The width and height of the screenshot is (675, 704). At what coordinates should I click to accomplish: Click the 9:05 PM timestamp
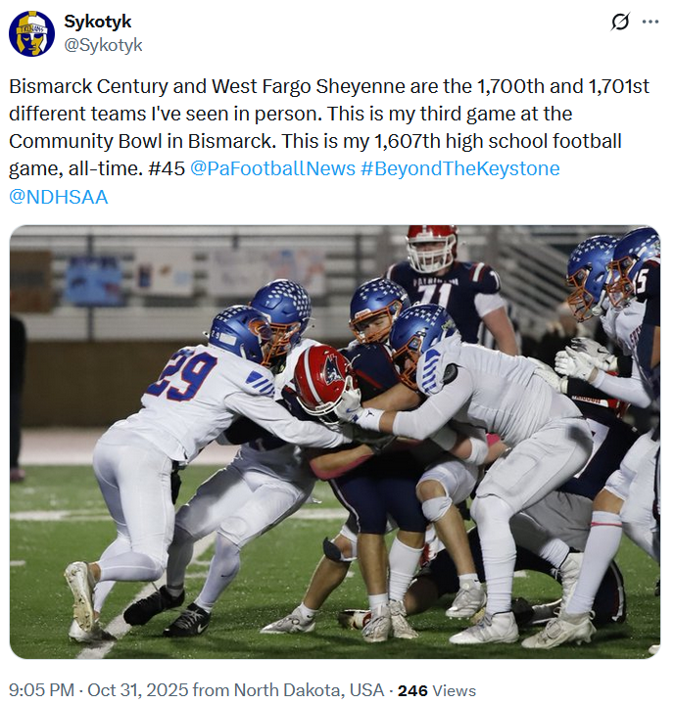click(x=41, y=689)
